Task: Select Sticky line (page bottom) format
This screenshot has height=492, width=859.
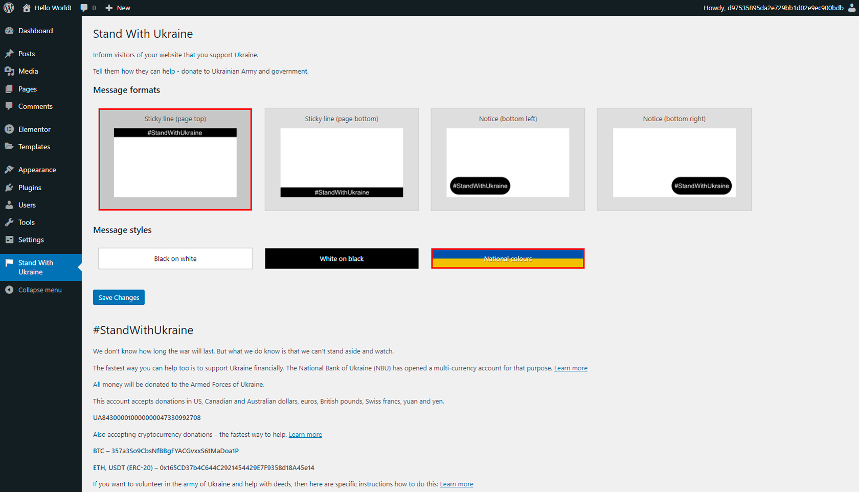Action: coord(342,159)
